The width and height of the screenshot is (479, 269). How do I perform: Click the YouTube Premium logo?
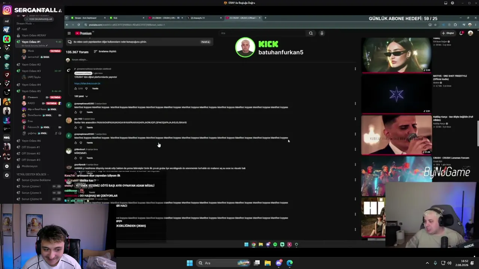pos(83,33)
